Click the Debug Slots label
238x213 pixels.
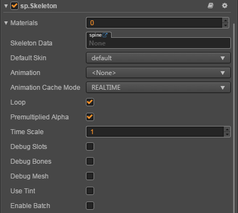(x=29, y=147)
